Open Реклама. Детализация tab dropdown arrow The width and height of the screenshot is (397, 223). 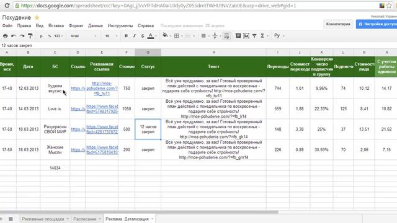(x=153, y=219)
